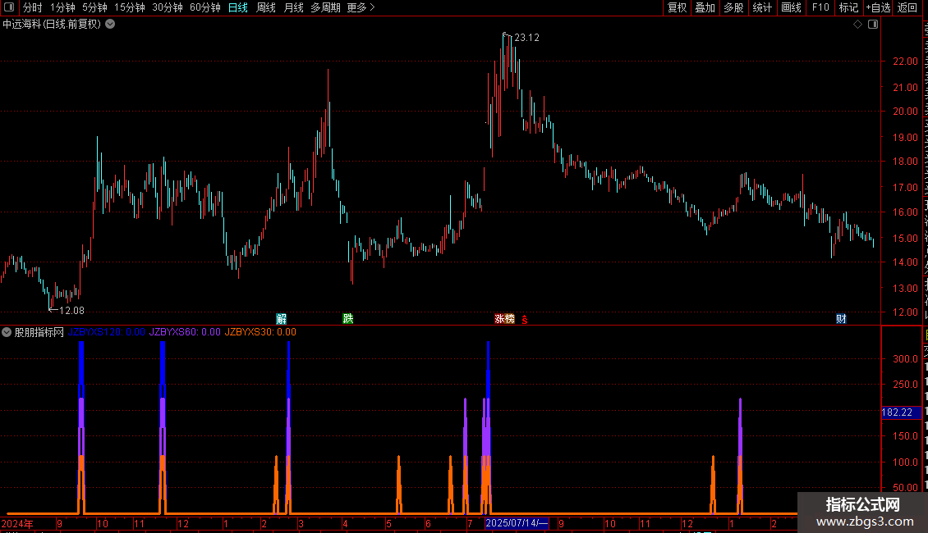Click the 复权 button
928x533 pixels.
677,7
